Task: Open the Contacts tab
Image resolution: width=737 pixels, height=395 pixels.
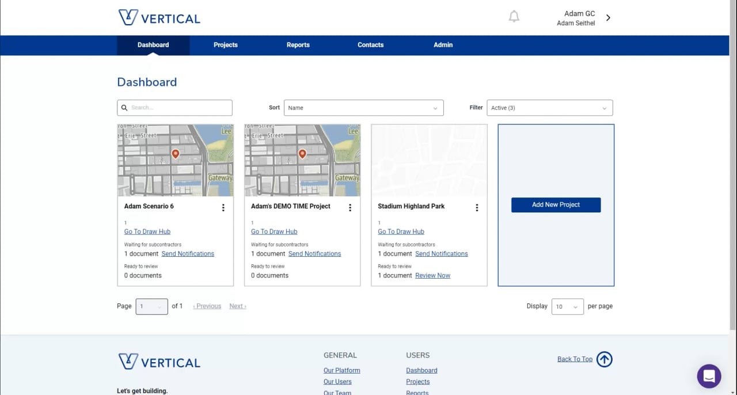Action: 371,45
